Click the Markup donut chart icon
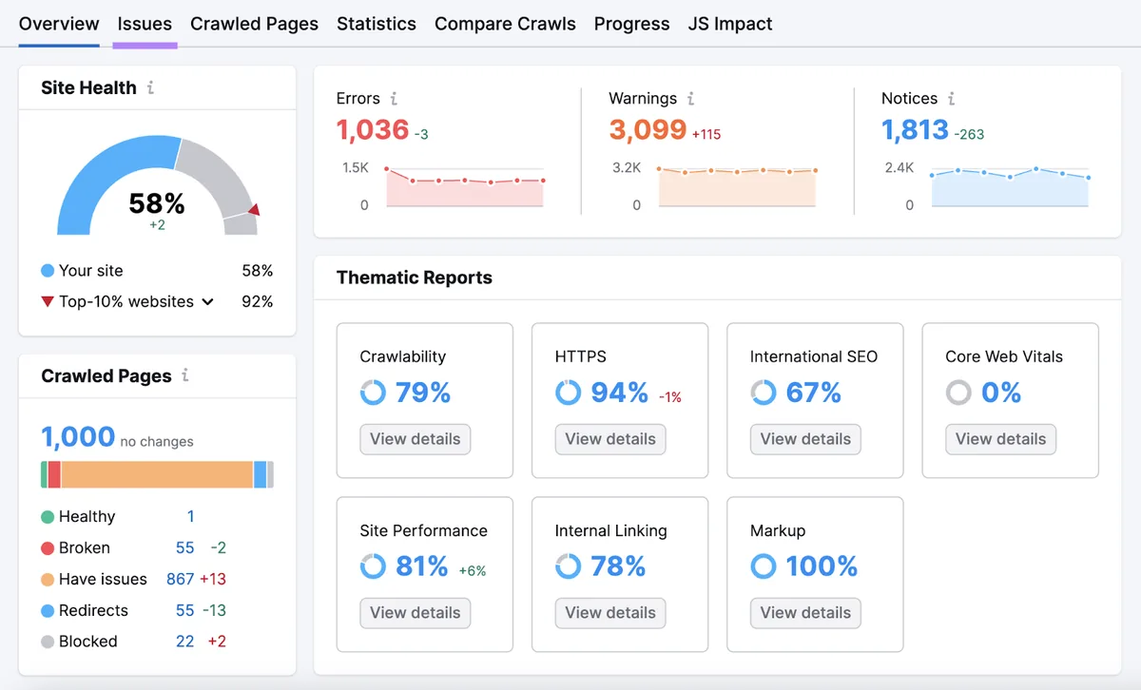The width and height of the screenshot is (1141, 690). (x=764, y=566)
